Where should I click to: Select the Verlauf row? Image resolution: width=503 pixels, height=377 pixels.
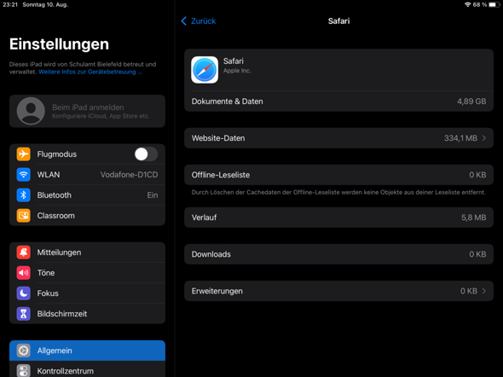[x=338, y=217]
